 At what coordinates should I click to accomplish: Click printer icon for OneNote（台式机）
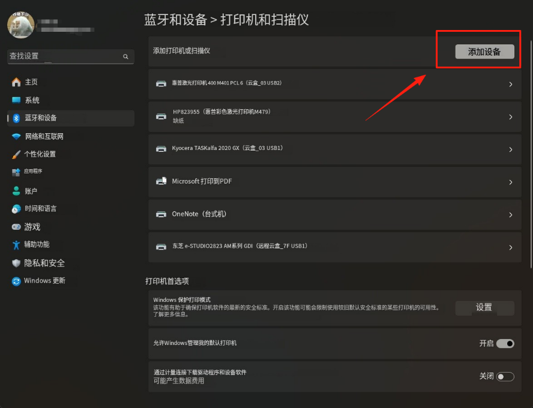click(x=161, y=214)
